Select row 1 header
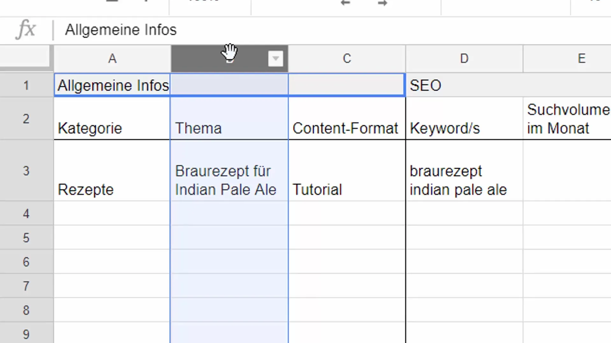 [x=26, y=85]
